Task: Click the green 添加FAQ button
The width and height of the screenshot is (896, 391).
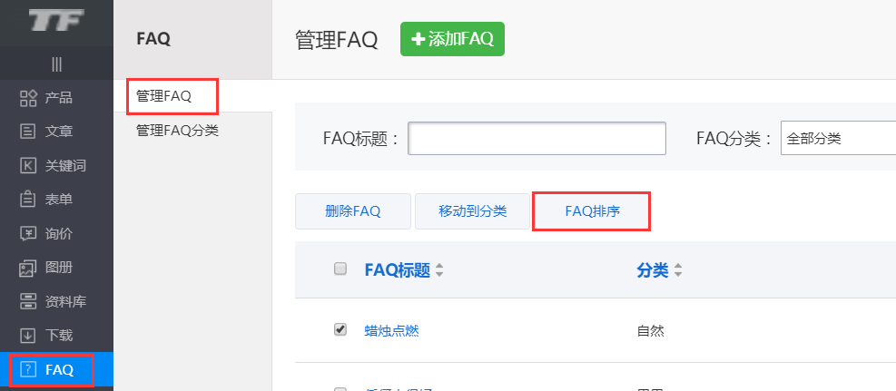Action: pos(452,39)
